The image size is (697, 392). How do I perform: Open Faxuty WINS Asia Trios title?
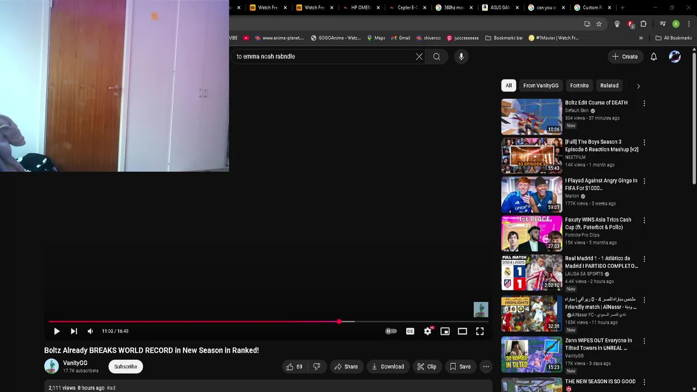click(x=598, y=223)
